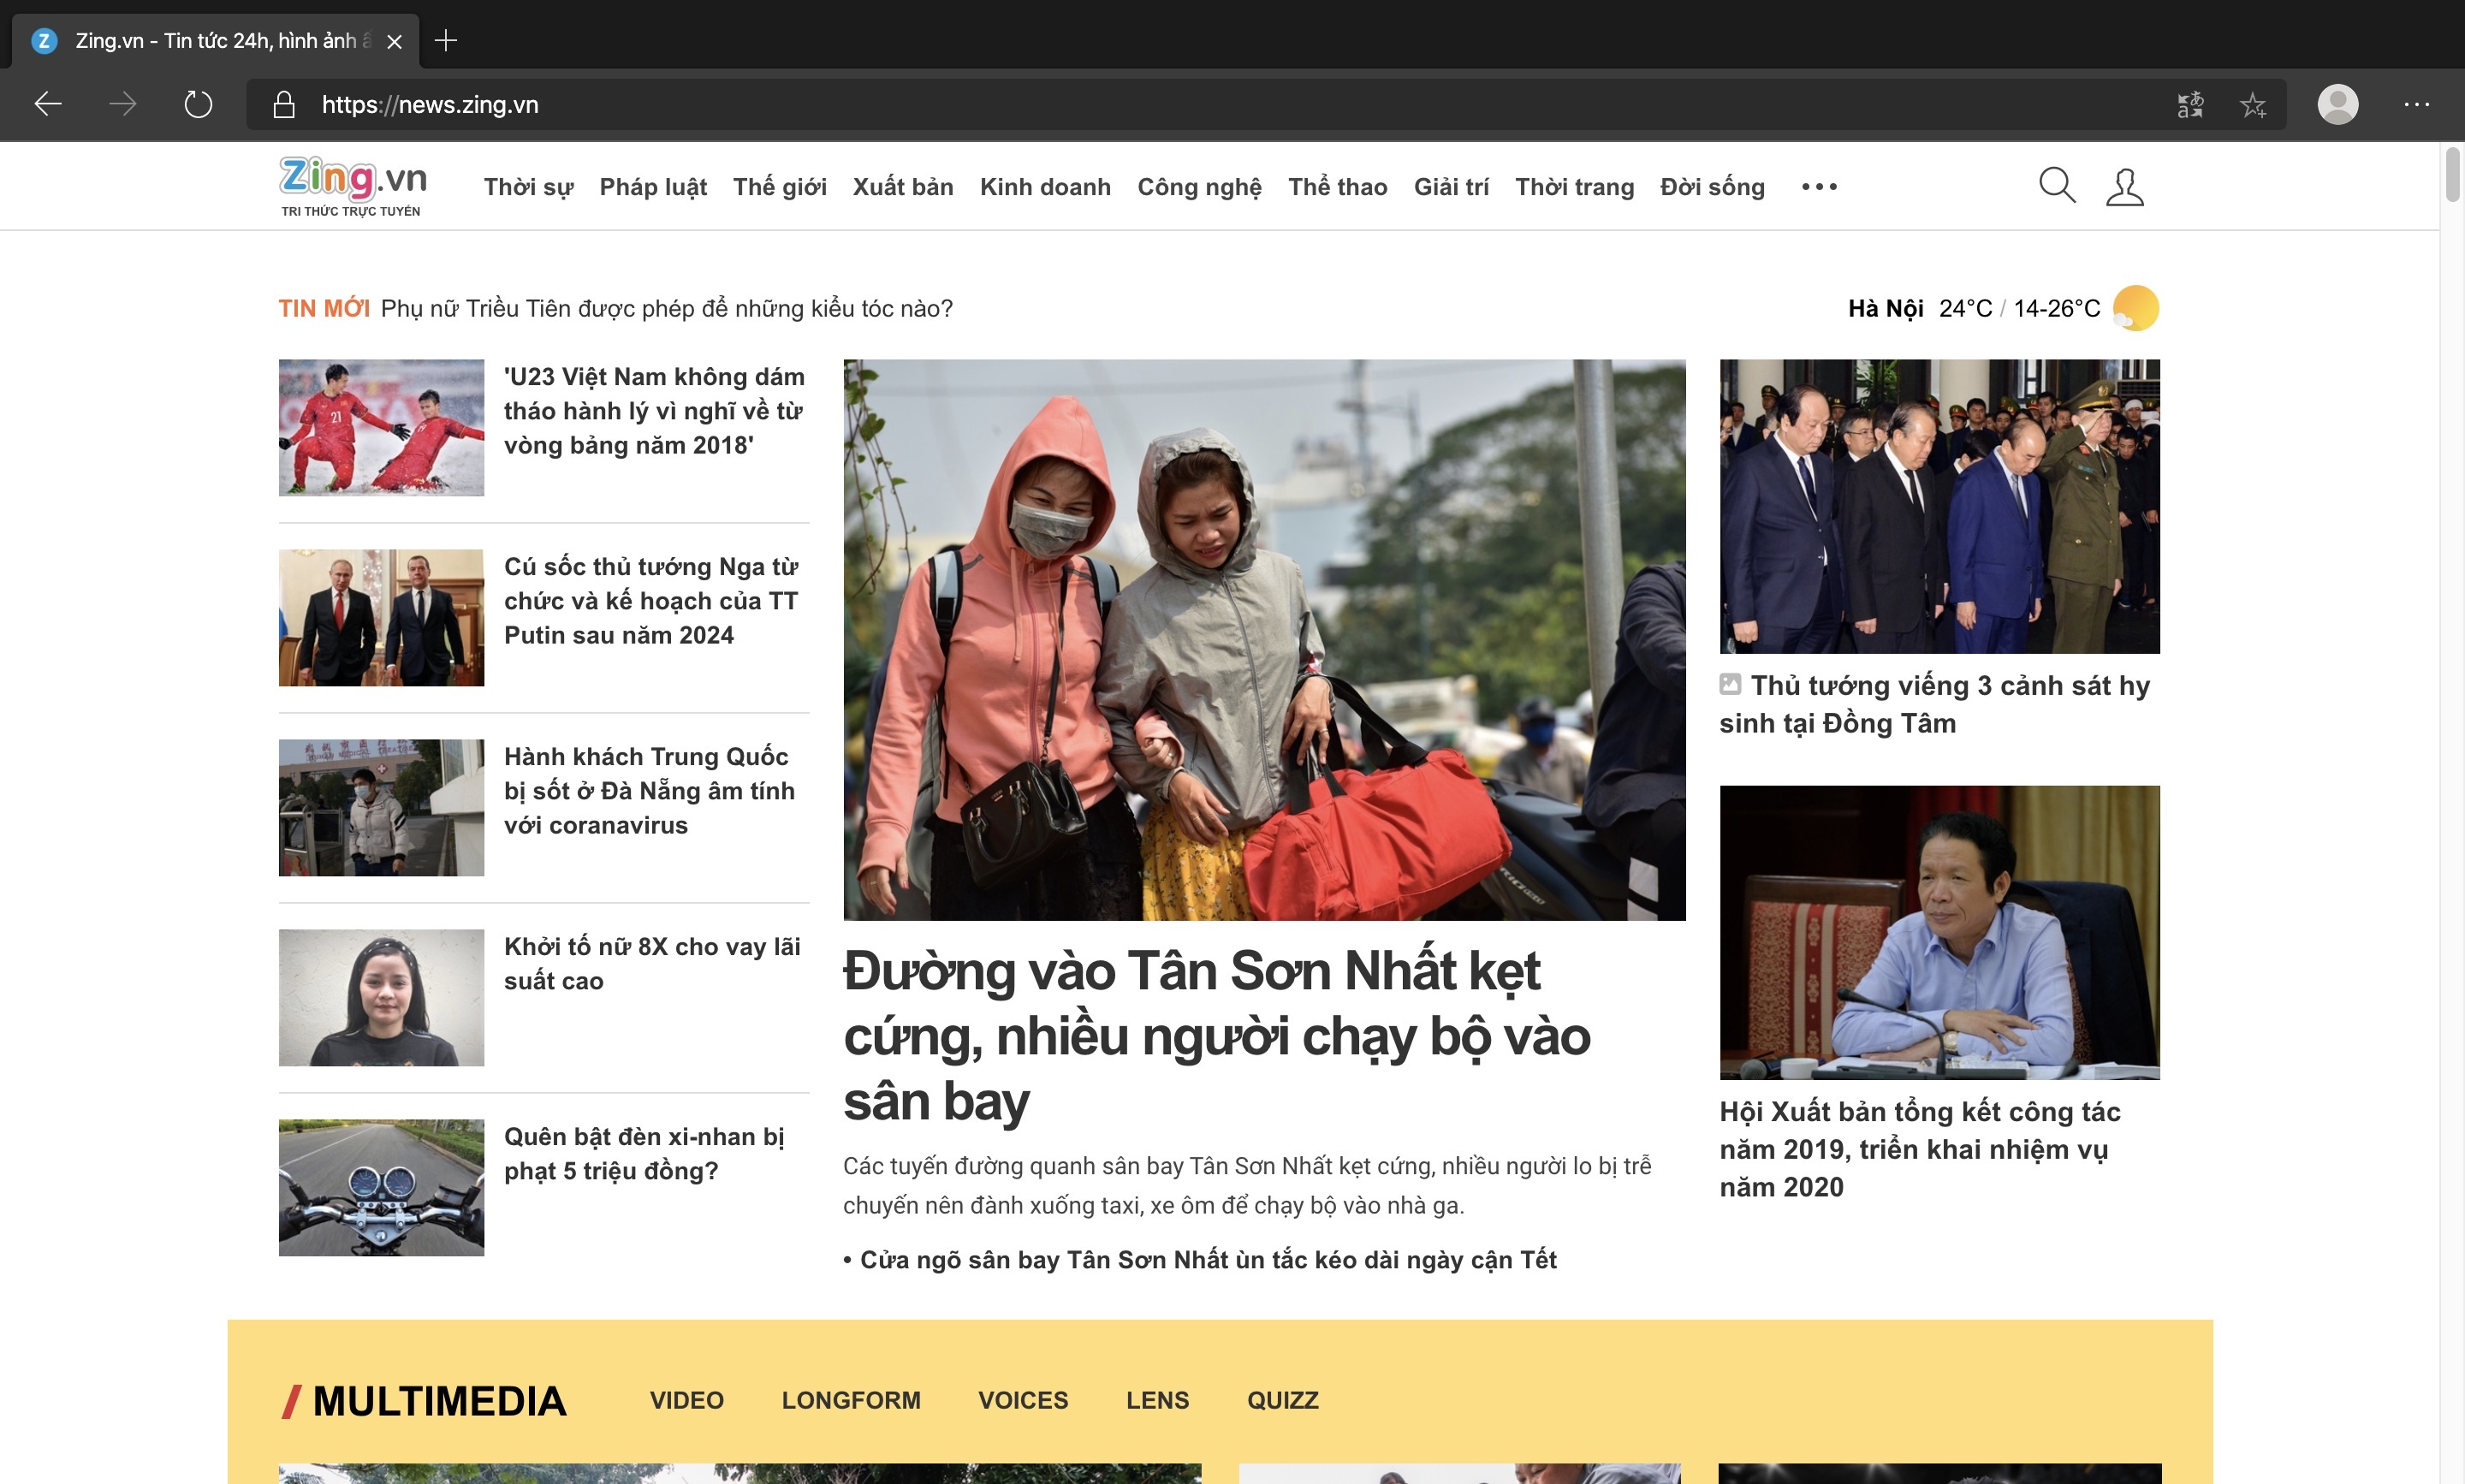Click the back navigation arrow

(x=46, y=104)
